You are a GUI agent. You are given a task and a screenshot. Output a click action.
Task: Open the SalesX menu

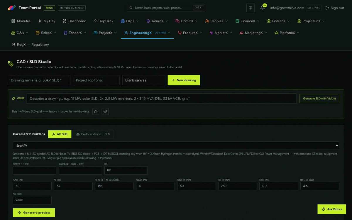pyautogui.click(x=46, y=33)
